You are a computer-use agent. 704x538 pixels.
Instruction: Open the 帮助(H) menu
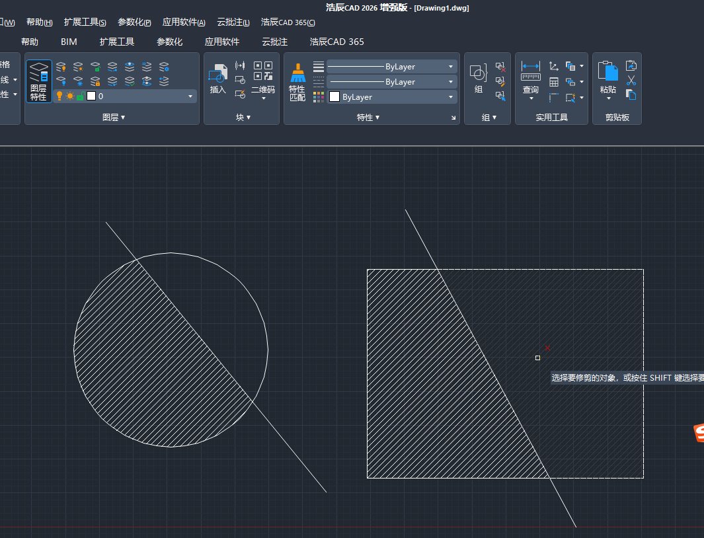click(x=39, y=22)
